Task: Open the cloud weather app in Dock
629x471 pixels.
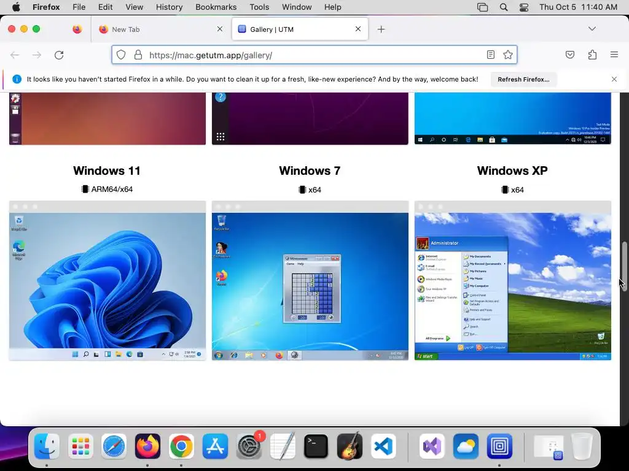Action: click(466, 446)
